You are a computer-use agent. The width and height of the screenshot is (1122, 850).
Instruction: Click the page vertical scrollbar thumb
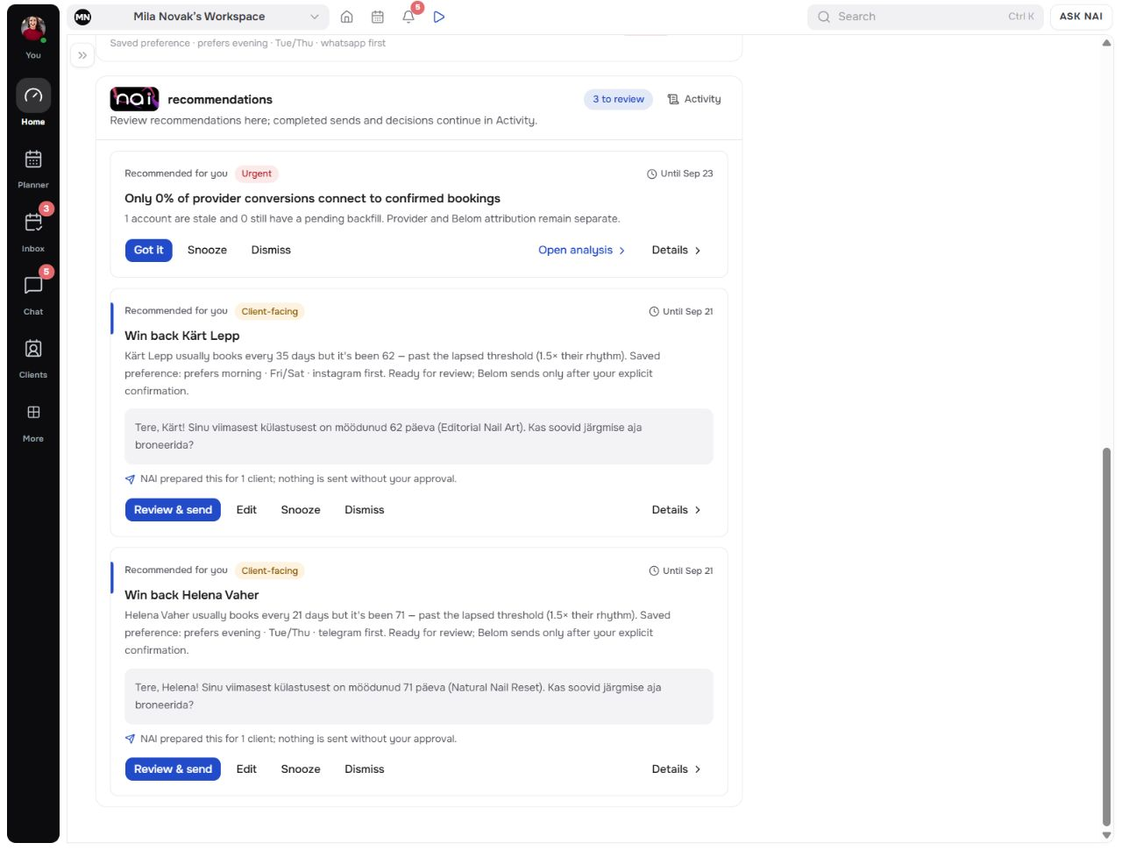tap(1106, 636)
